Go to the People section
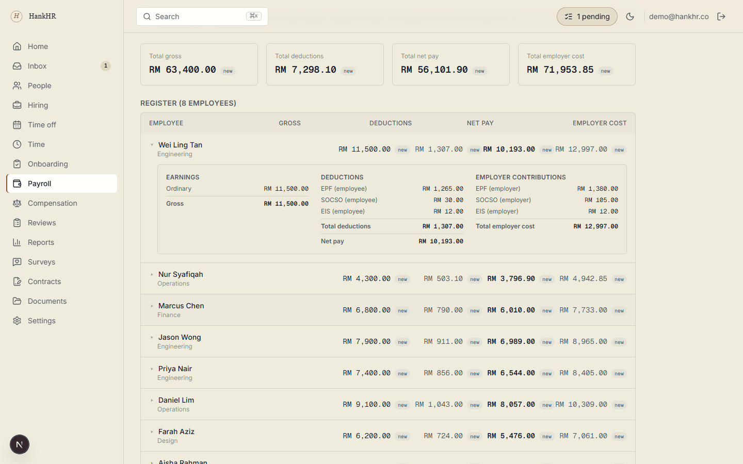The image size is (743, 464). point(62,86)
